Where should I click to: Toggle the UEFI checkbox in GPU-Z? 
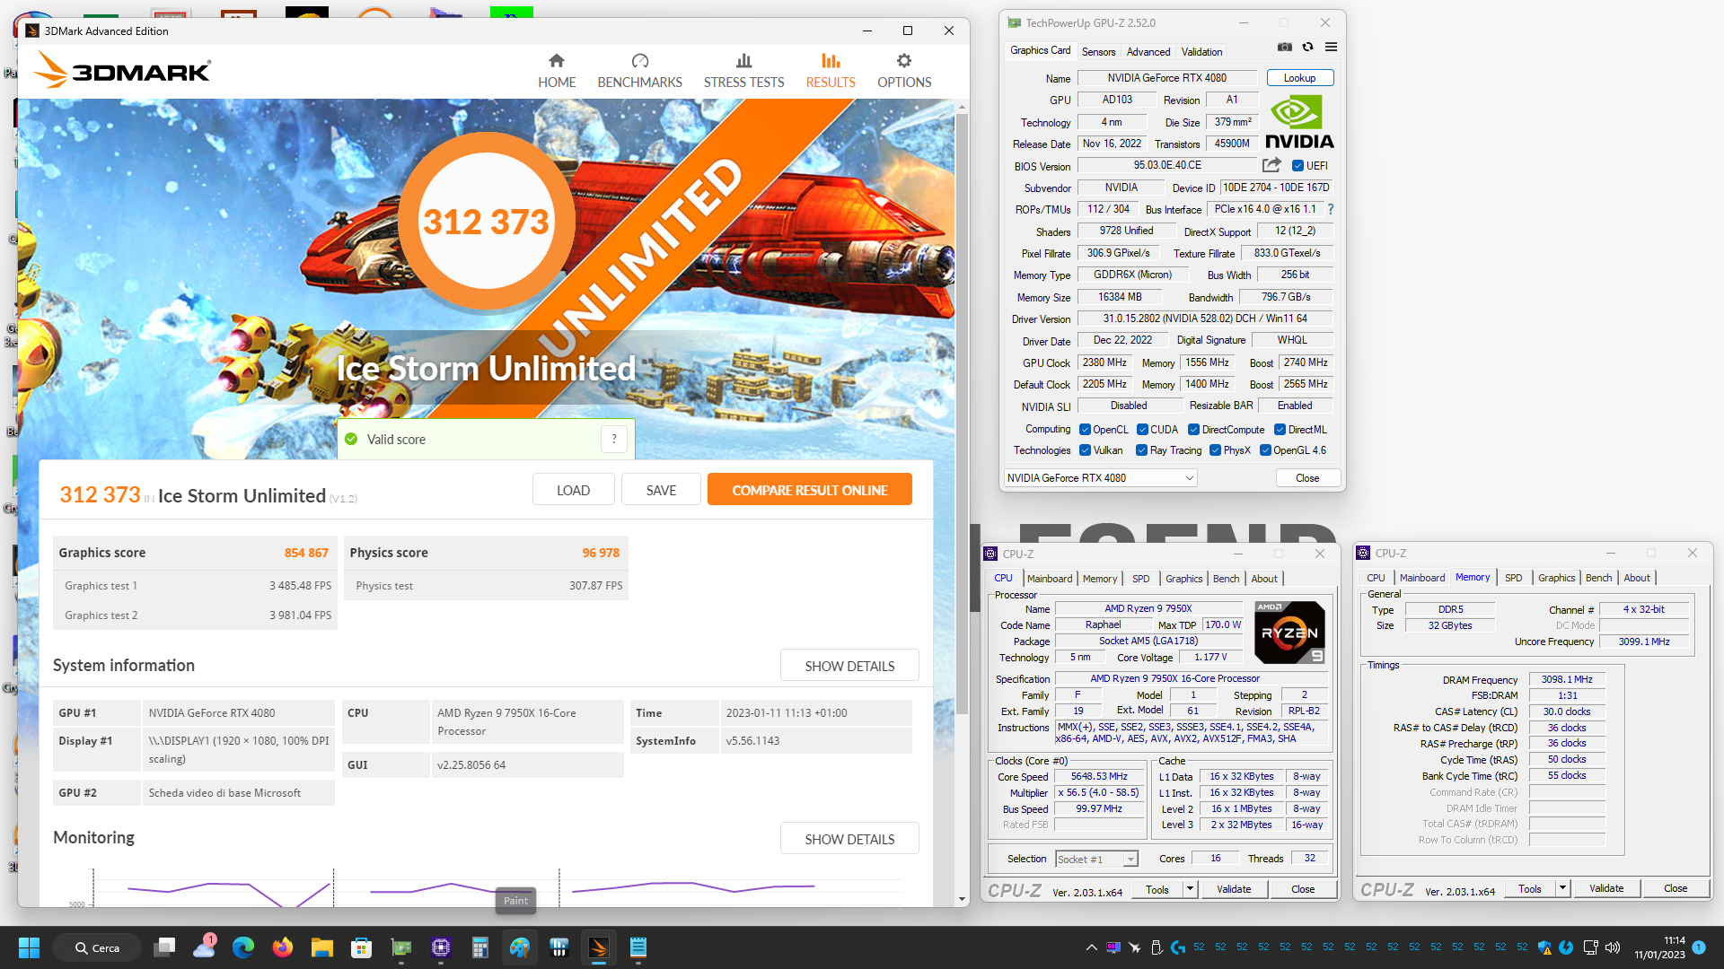[1297, 166]
